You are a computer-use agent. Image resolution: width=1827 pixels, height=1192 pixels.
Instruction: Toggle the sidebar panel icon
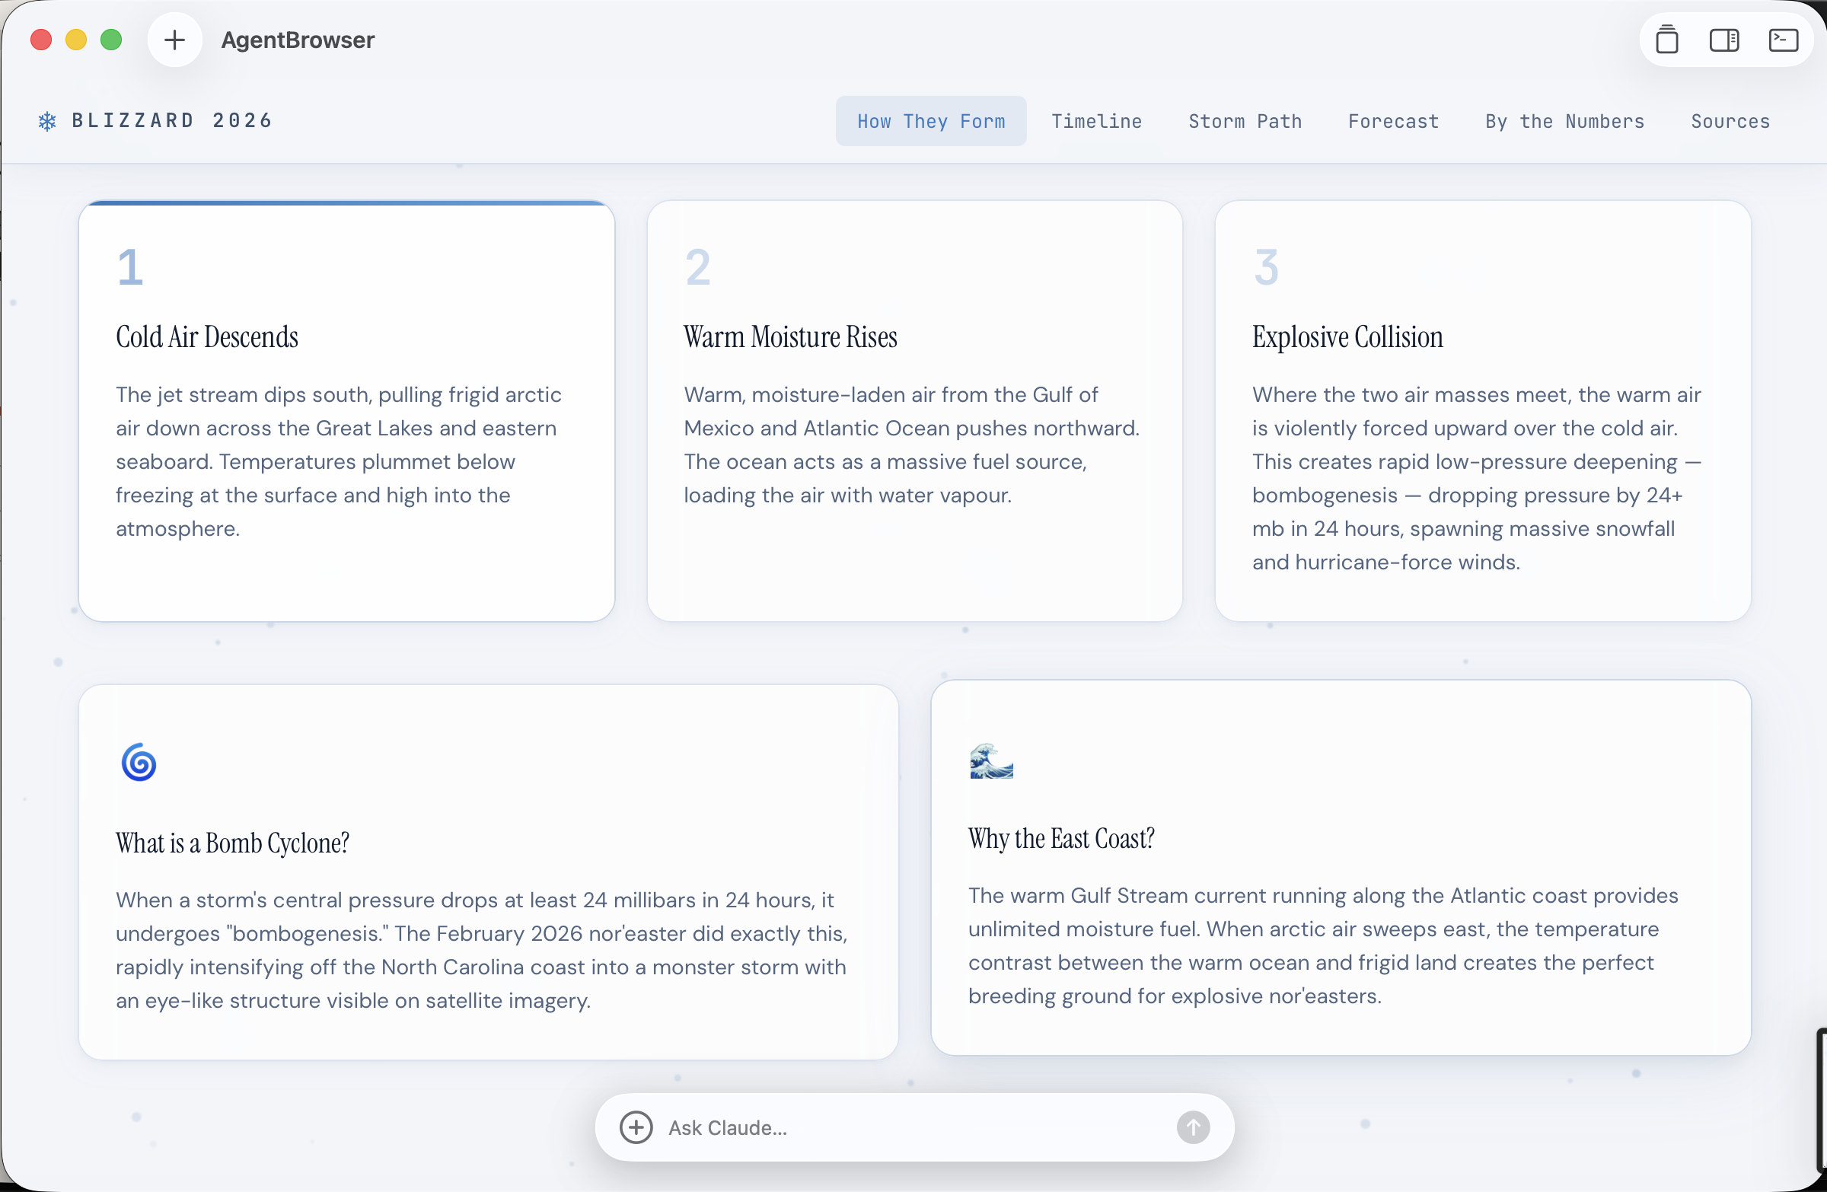coord(1724,40)
